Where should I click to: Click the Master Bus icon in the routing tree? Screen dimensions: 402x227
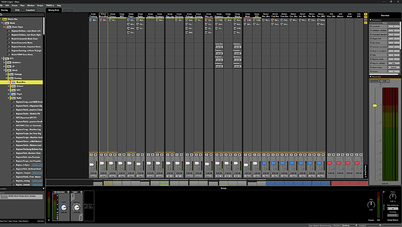tap(4, 19)
